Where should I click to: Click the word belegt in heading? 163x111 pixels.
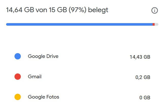(x=98, y=10)
